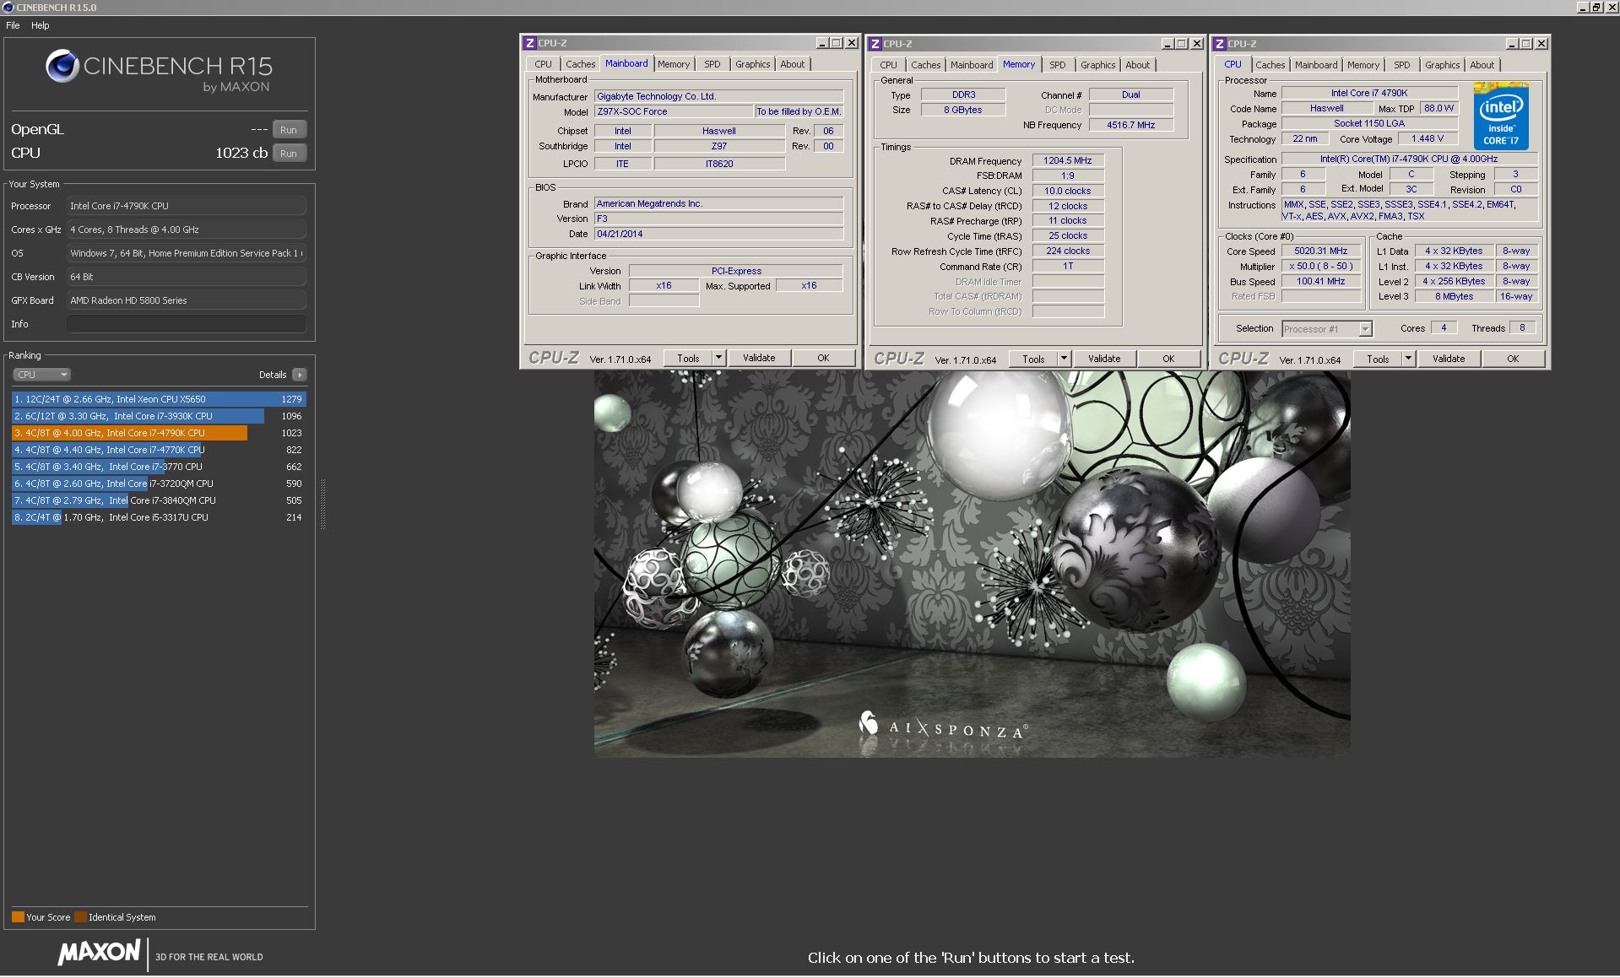Run the OpenGL benchmark test
Viewport: 1620px width, 978px height.
point(289,130)
